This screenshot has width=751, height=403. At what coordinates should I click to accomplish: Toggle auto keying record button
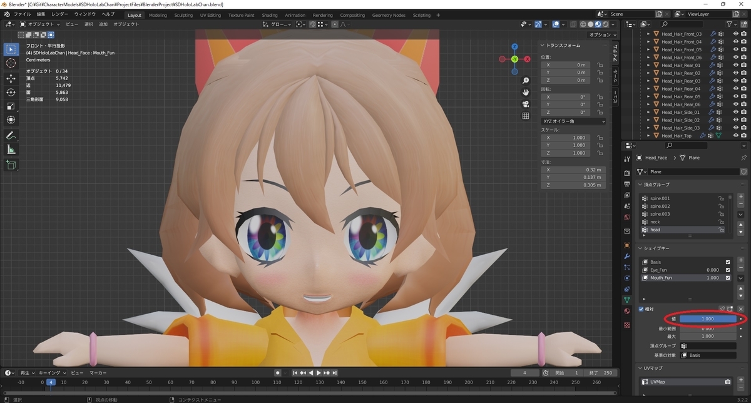[277, 372]
